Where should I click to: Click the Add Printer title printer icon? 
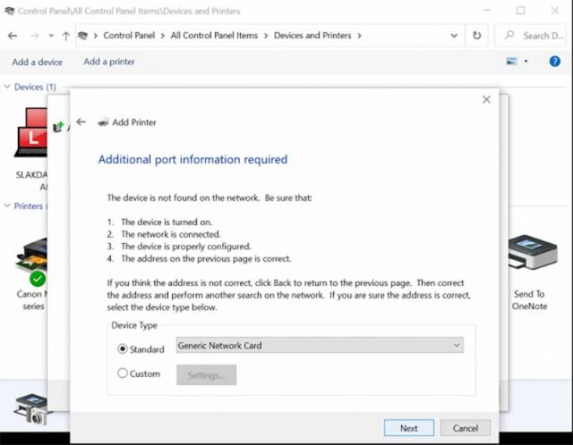click(x=104, y=122)
